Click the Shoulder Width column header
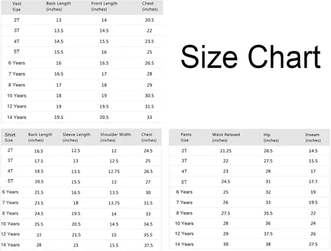Screen dimensions: 331x251 point(115,137)
